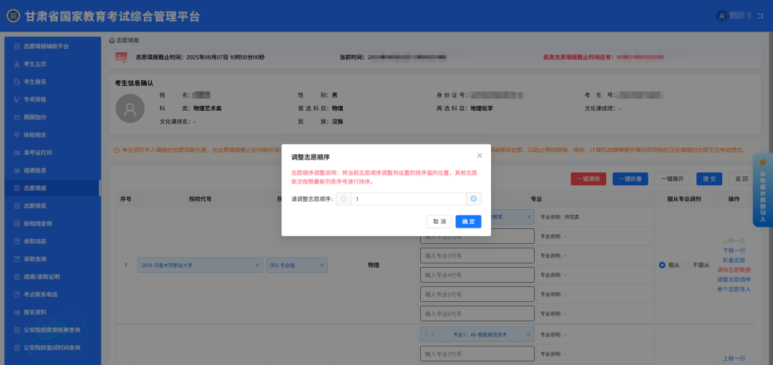The width and height of the screenshot is (773, 365).
Task: Open the 从收藏夹批量导入 side tab
Action: coord(763,190)
